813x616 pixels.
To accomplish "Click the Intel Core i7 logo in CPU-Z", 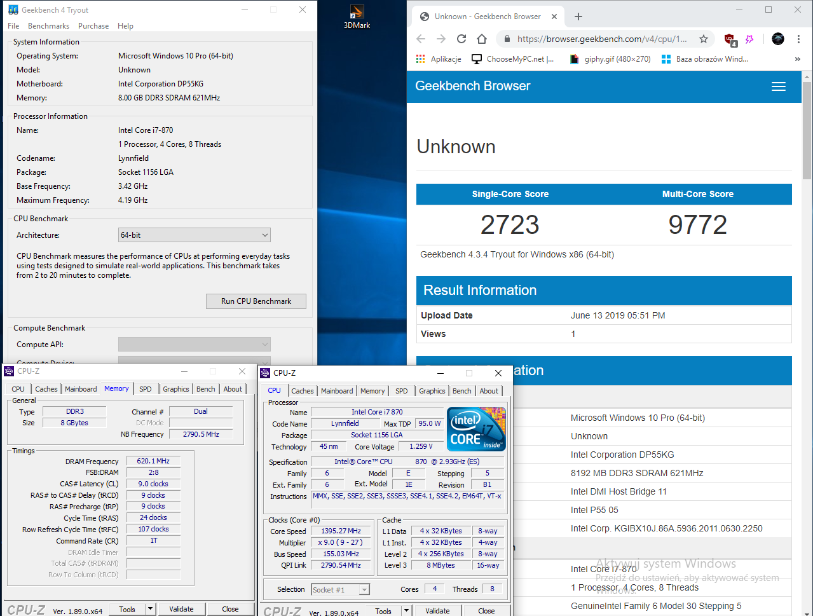I will 477,428.
